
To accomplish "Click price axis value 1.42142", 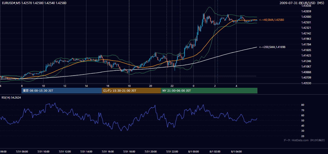I will pyautogui.click(x=306, y=33).
